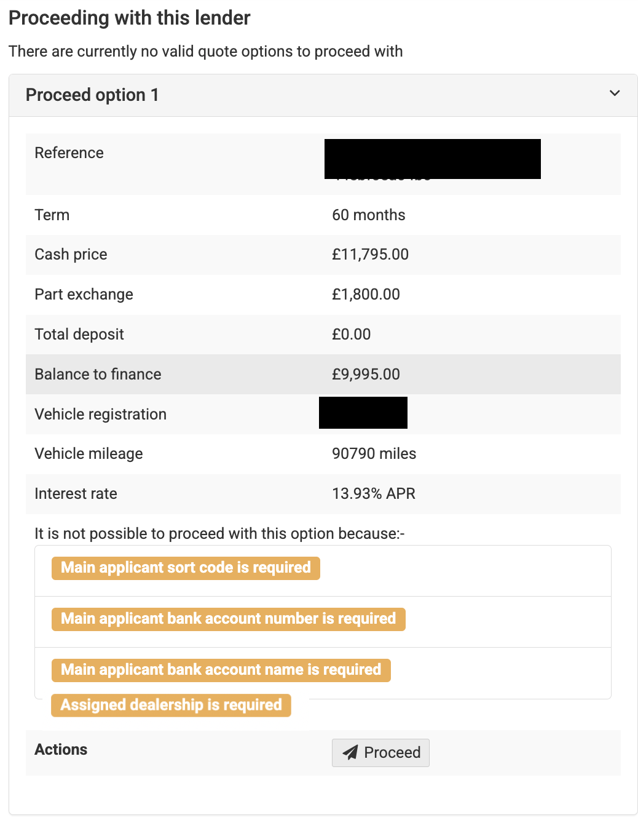Select the 'Main applicant bank account name is required' tag
638x839 pixels.
221,670
